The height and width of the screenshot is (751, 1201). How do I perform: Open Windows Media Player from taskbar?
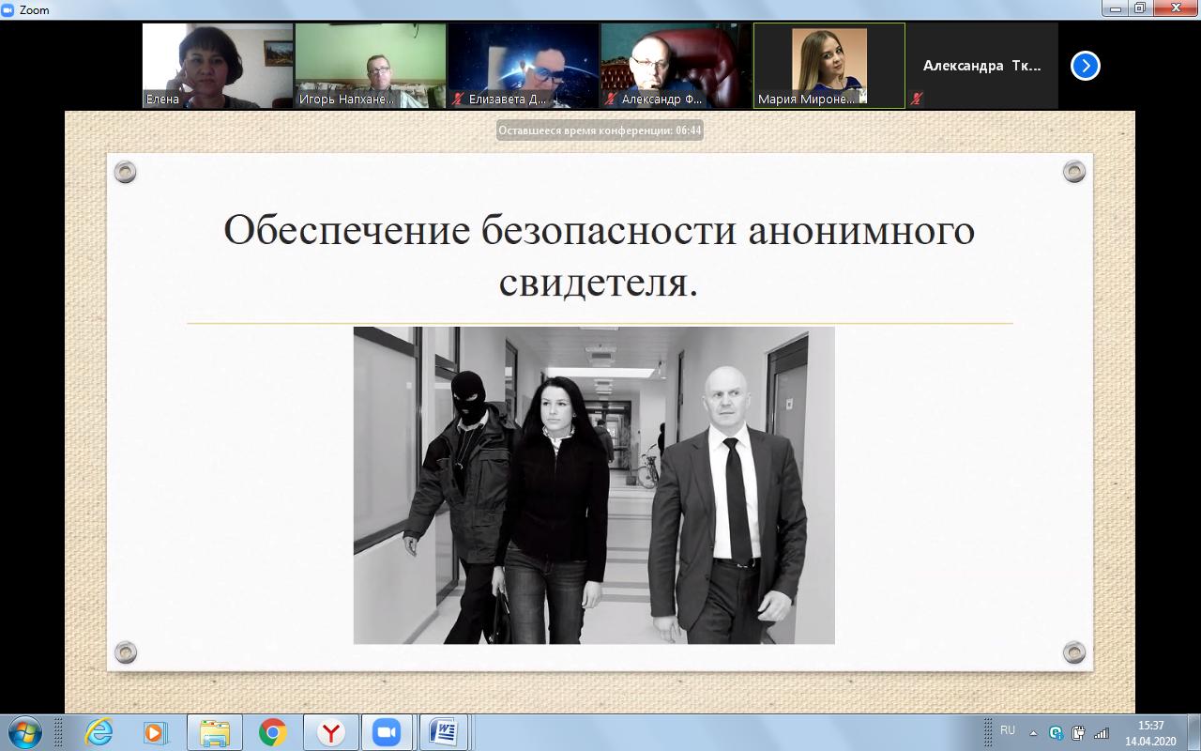(155, 731)
